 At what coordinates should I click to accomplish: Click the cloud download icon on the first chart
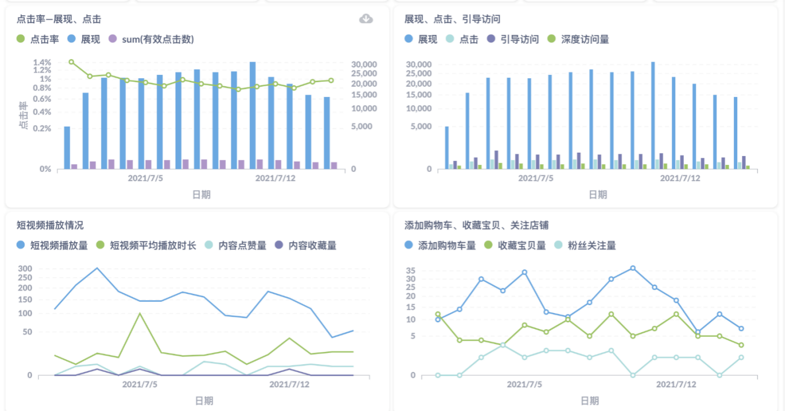[366, 19]
